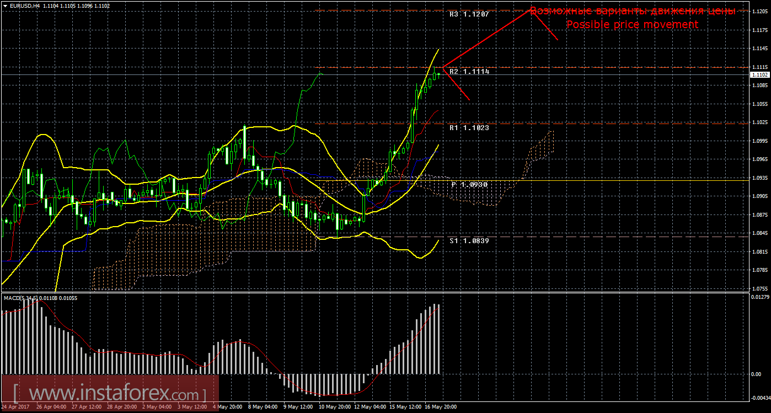
Task: Select the S1 1.0839 support label
Action: click(469, 241)
